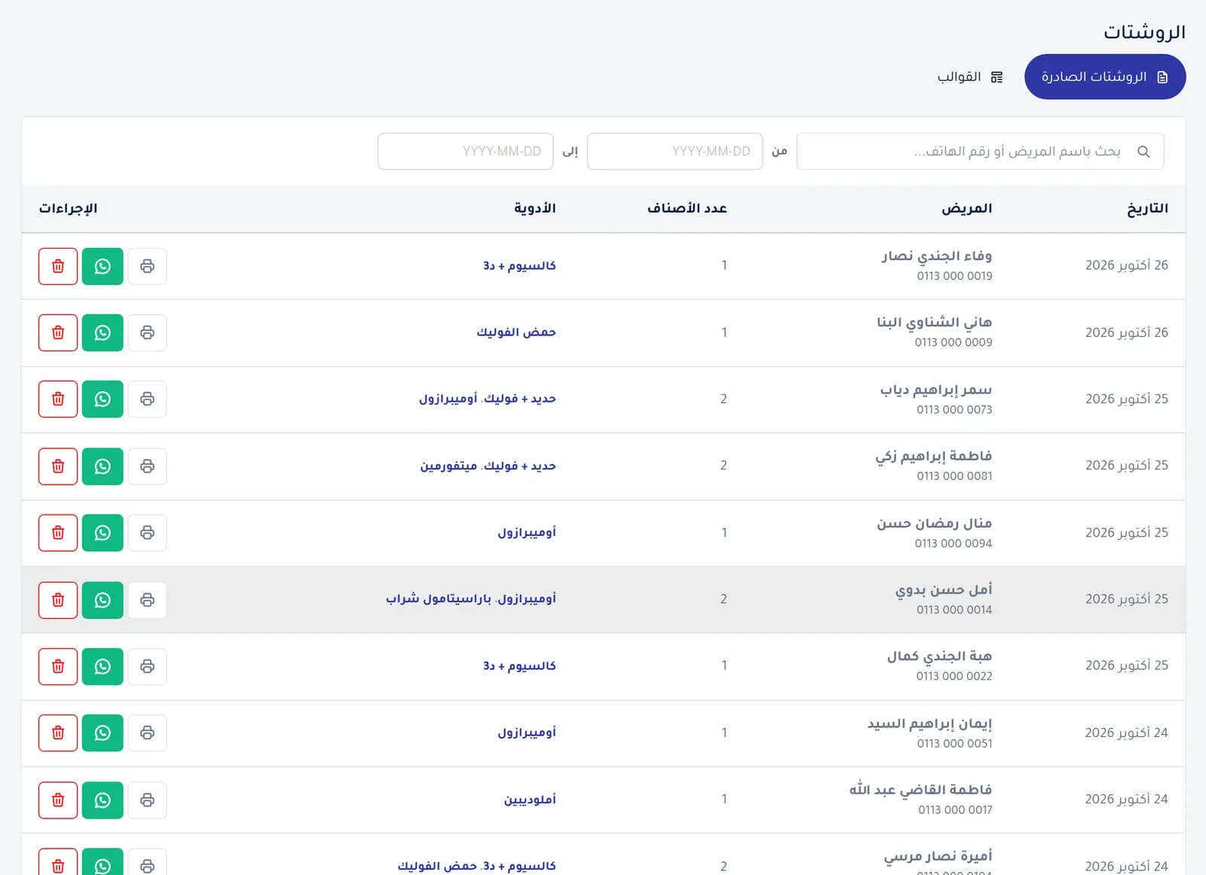The width and height of the screenshot is (1206, 875).
Task: Delete prescription of إيمان إبراهيم السيد
Action: [x=58, y=733]
